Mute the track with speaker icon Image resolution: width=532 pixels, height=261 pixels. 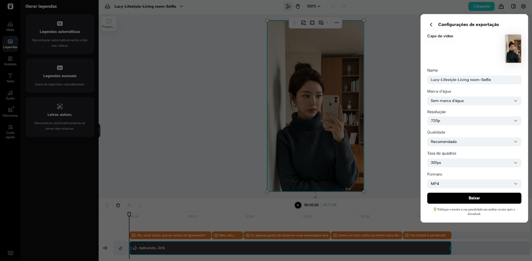(106, 248)
